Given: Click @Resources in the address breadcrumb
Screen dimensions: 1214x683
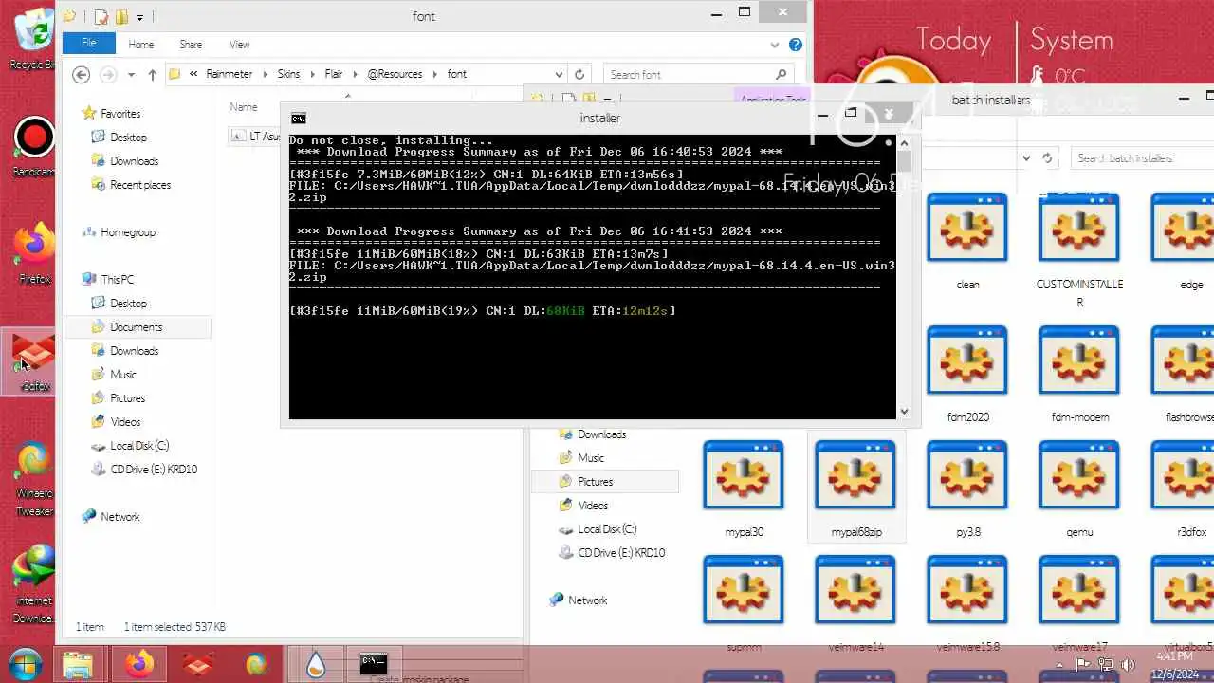Looking at the screenshot, I should coord(395,74).
